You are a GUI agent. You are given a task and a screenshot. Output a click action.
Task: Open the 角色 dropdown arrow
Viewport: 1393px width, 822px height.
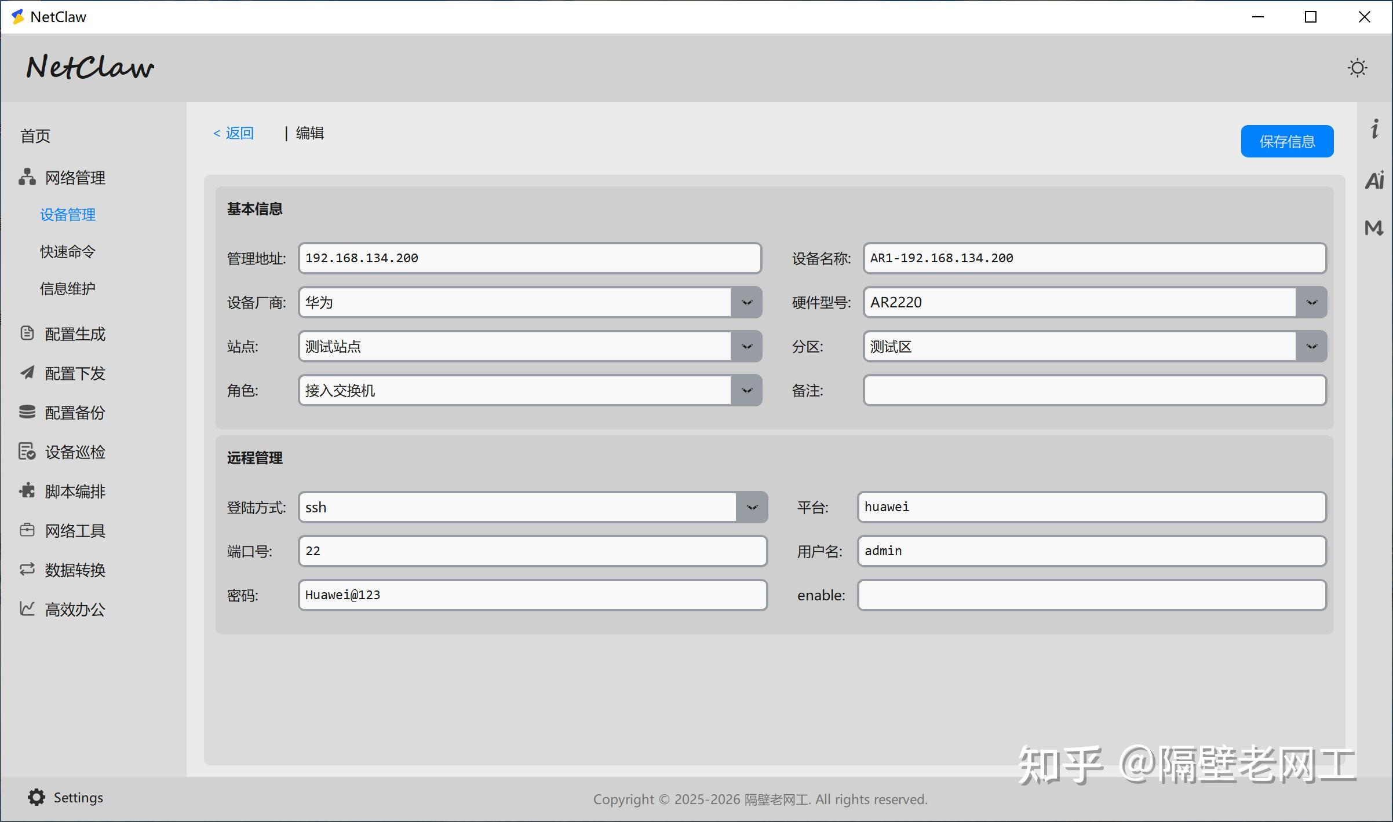(746, 390)
